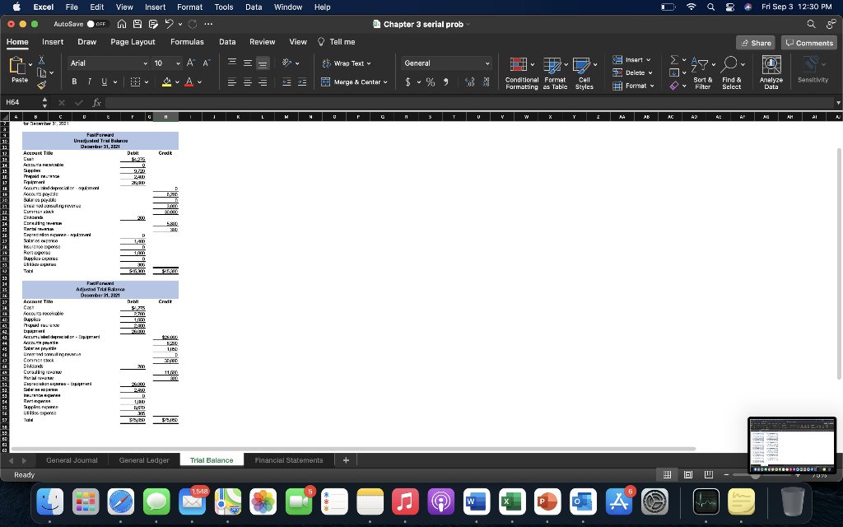Add a new sheet with plus button
Image resolution: width=843 pixels, height=527 pixels.
click(x=346, y=460)
